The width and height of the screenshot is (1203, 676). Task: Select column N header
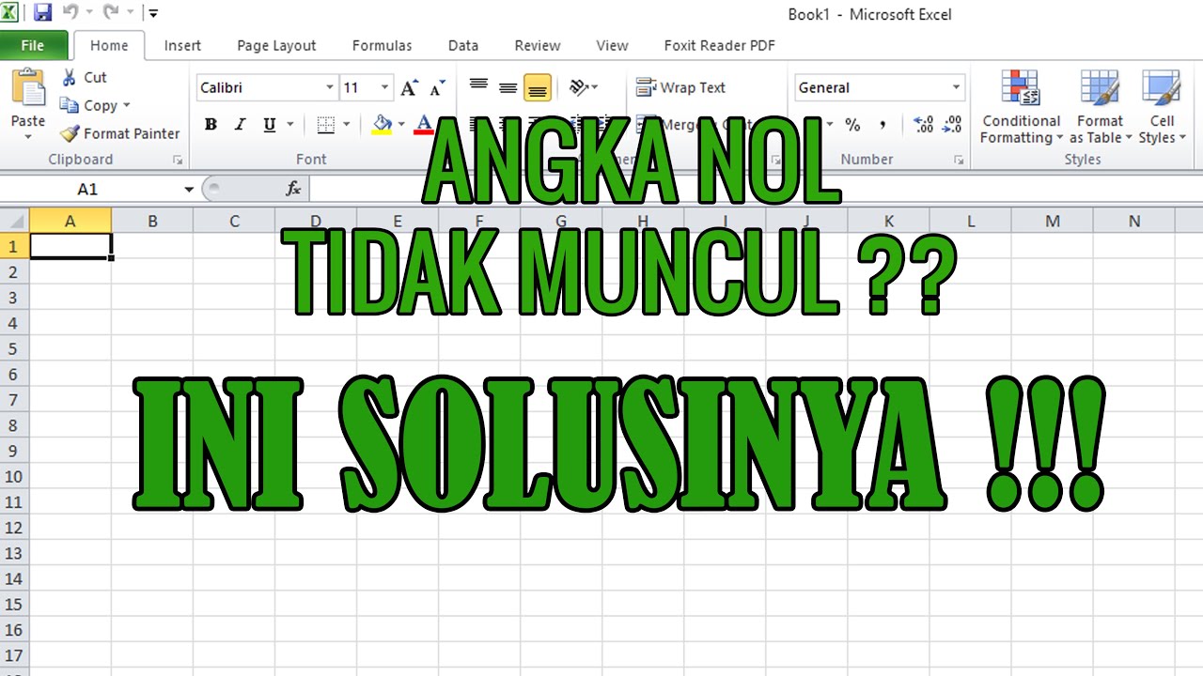click(1134, 222)
